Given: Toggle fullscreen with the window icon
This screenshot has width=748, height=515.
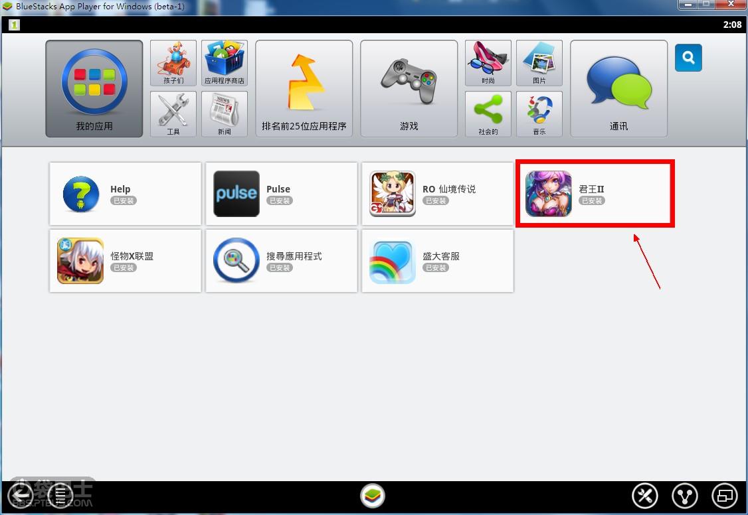Looking at the screenshot, I should pos(725,496).
